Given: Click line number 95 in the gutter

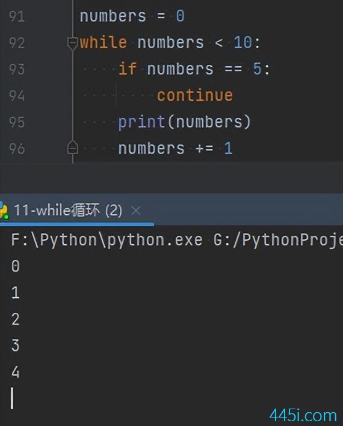Looking at the screenshot, I should click(x=17, y=122).
